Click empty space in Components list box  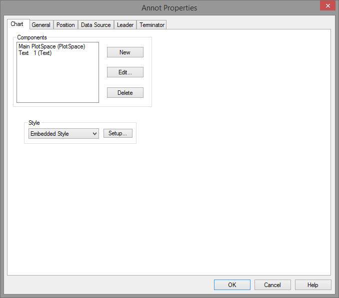[x=57, y=80]
